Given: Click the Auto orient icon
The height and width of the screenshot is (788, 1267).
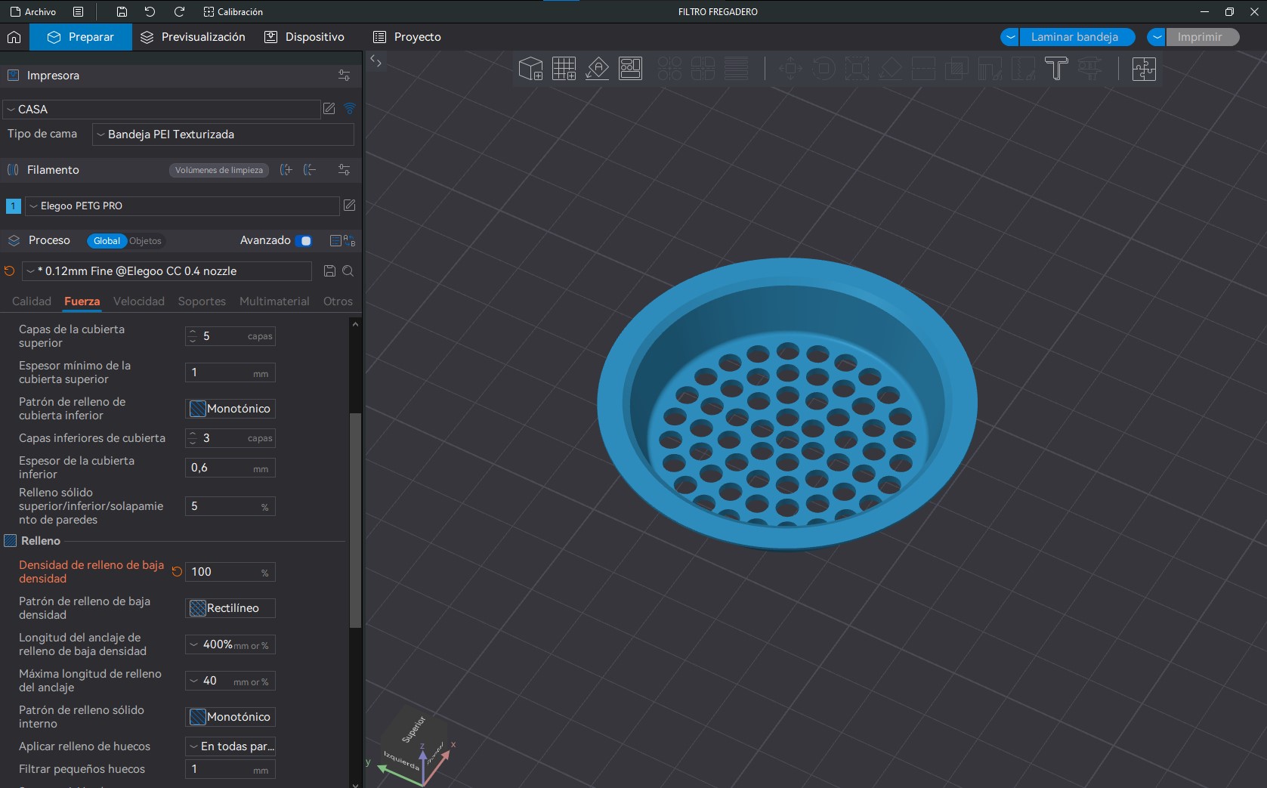Looking at the screenshot, I should pos(597,69).
